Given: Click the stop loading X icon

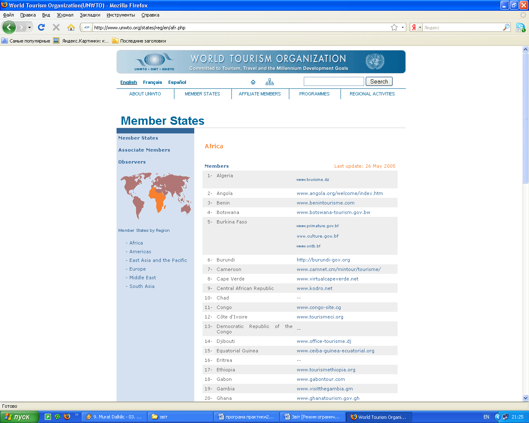Looking at the screenshot, I should [x=56, y=27].
